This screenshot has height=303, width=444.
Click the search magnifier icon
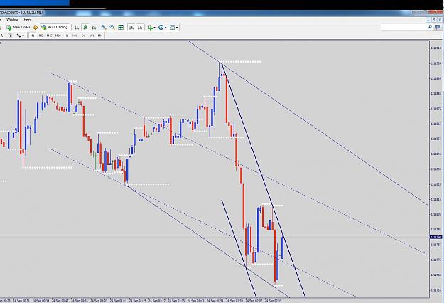pos(430,27)
